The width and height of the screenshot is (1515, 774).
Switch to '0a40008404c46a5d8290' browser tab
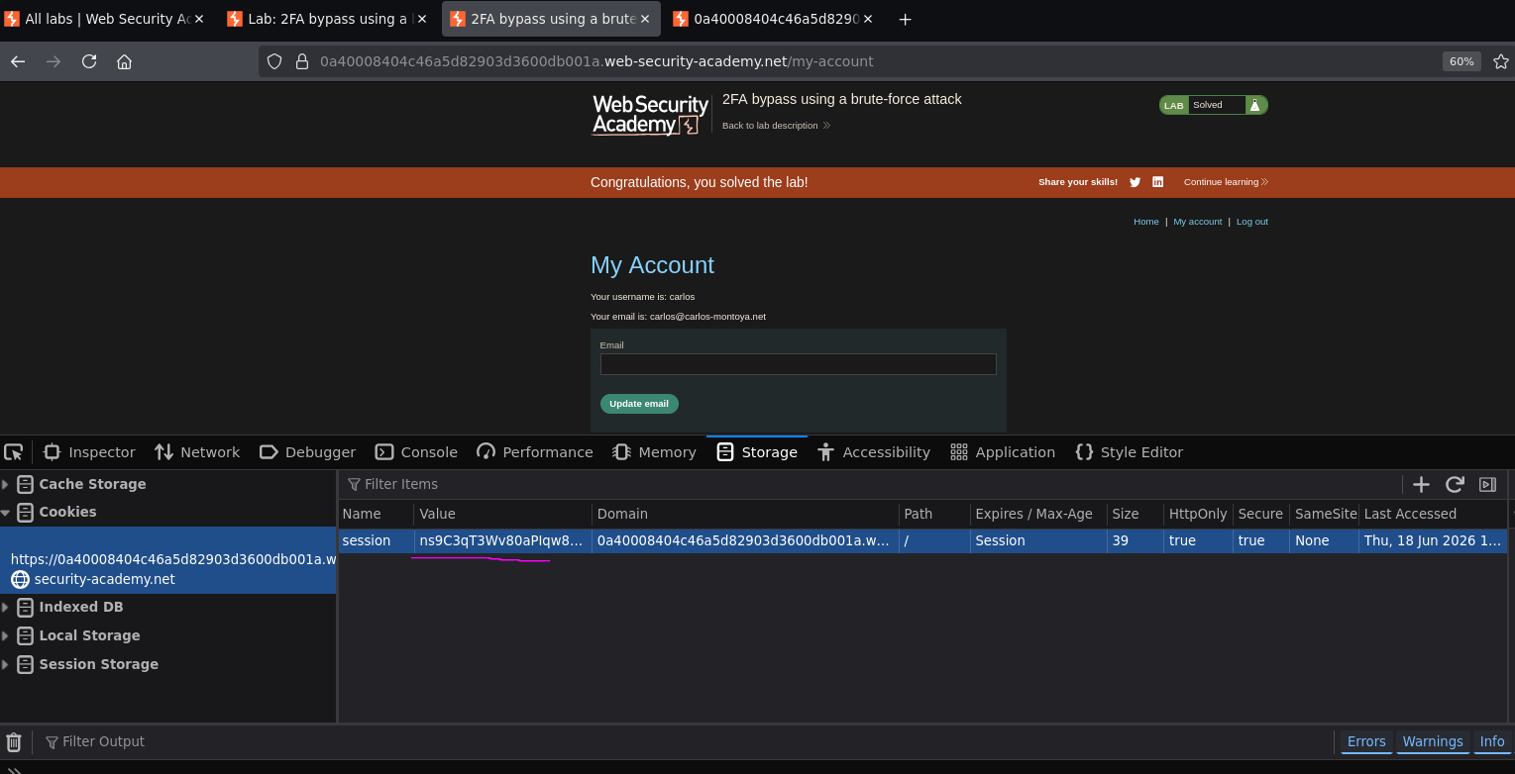click(773, 19)
